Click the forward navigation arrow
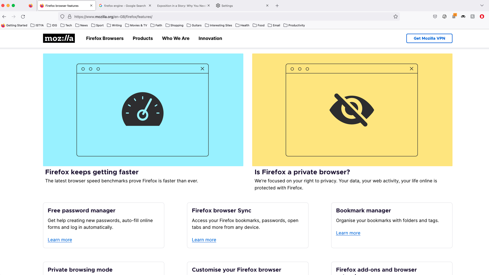489x275 pixels. click(14, 17)
